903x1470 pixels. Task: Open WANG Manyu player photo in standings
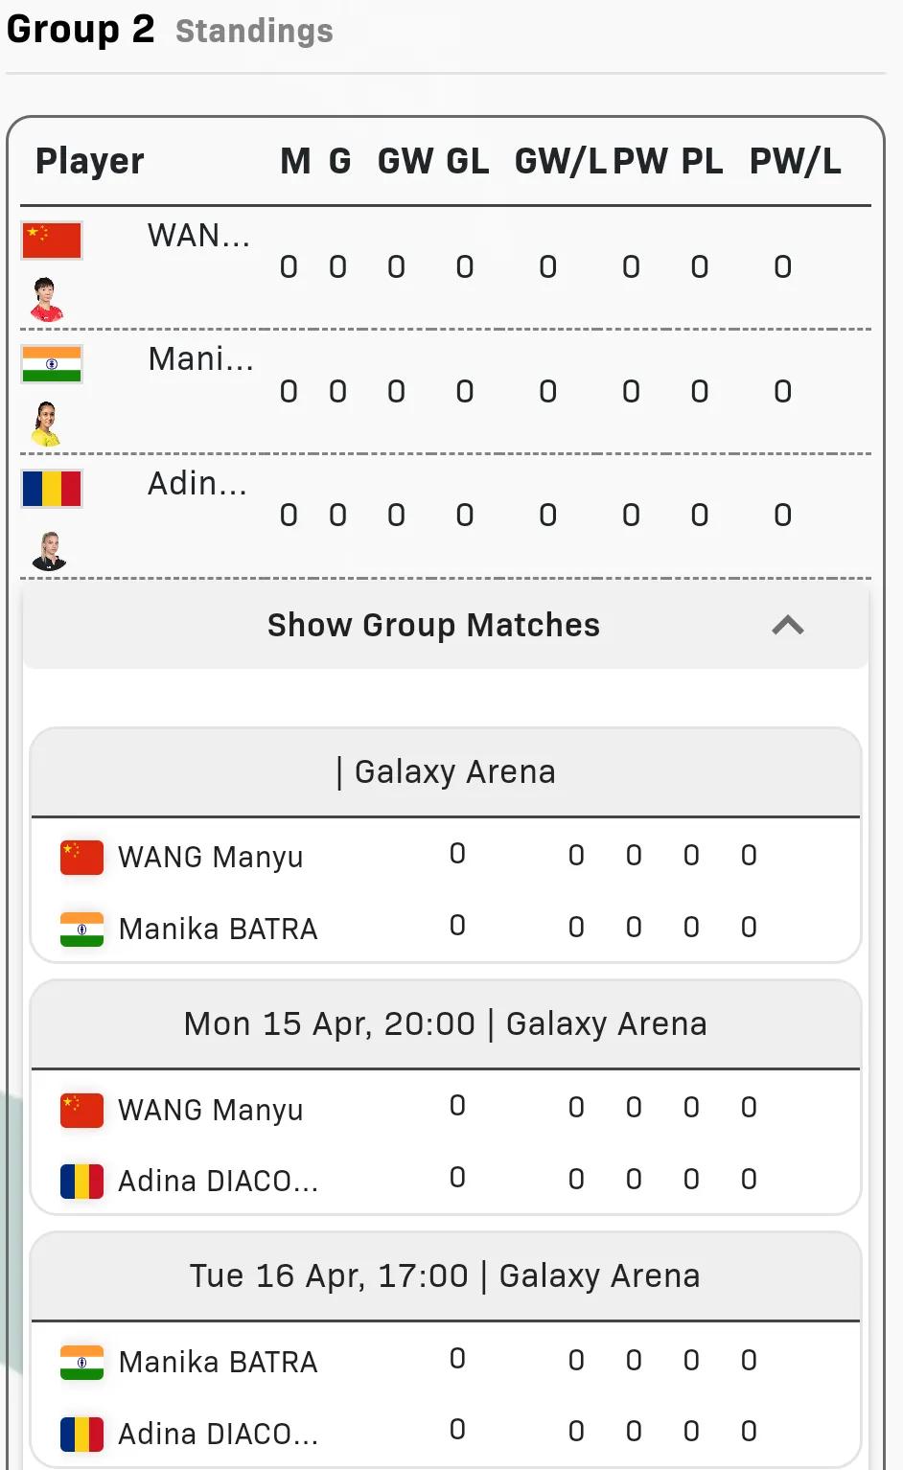[x=48, y=300]
